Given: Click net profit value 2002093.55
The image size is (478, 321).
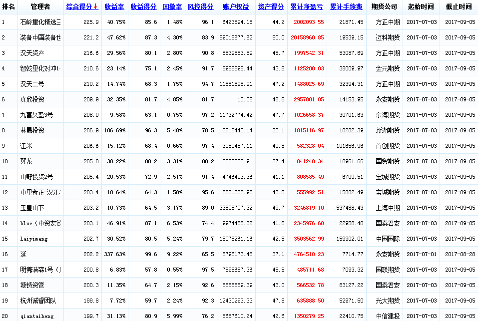Looking at the screenshot, I should tap(309, 22).
